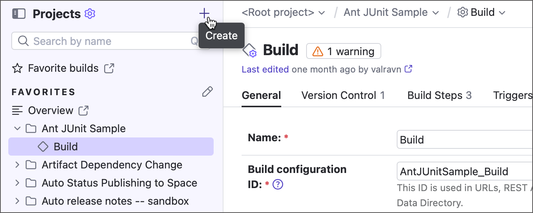533x213 pixels.
Task: Switch to Build Steps tab
Action: (439, 96)
